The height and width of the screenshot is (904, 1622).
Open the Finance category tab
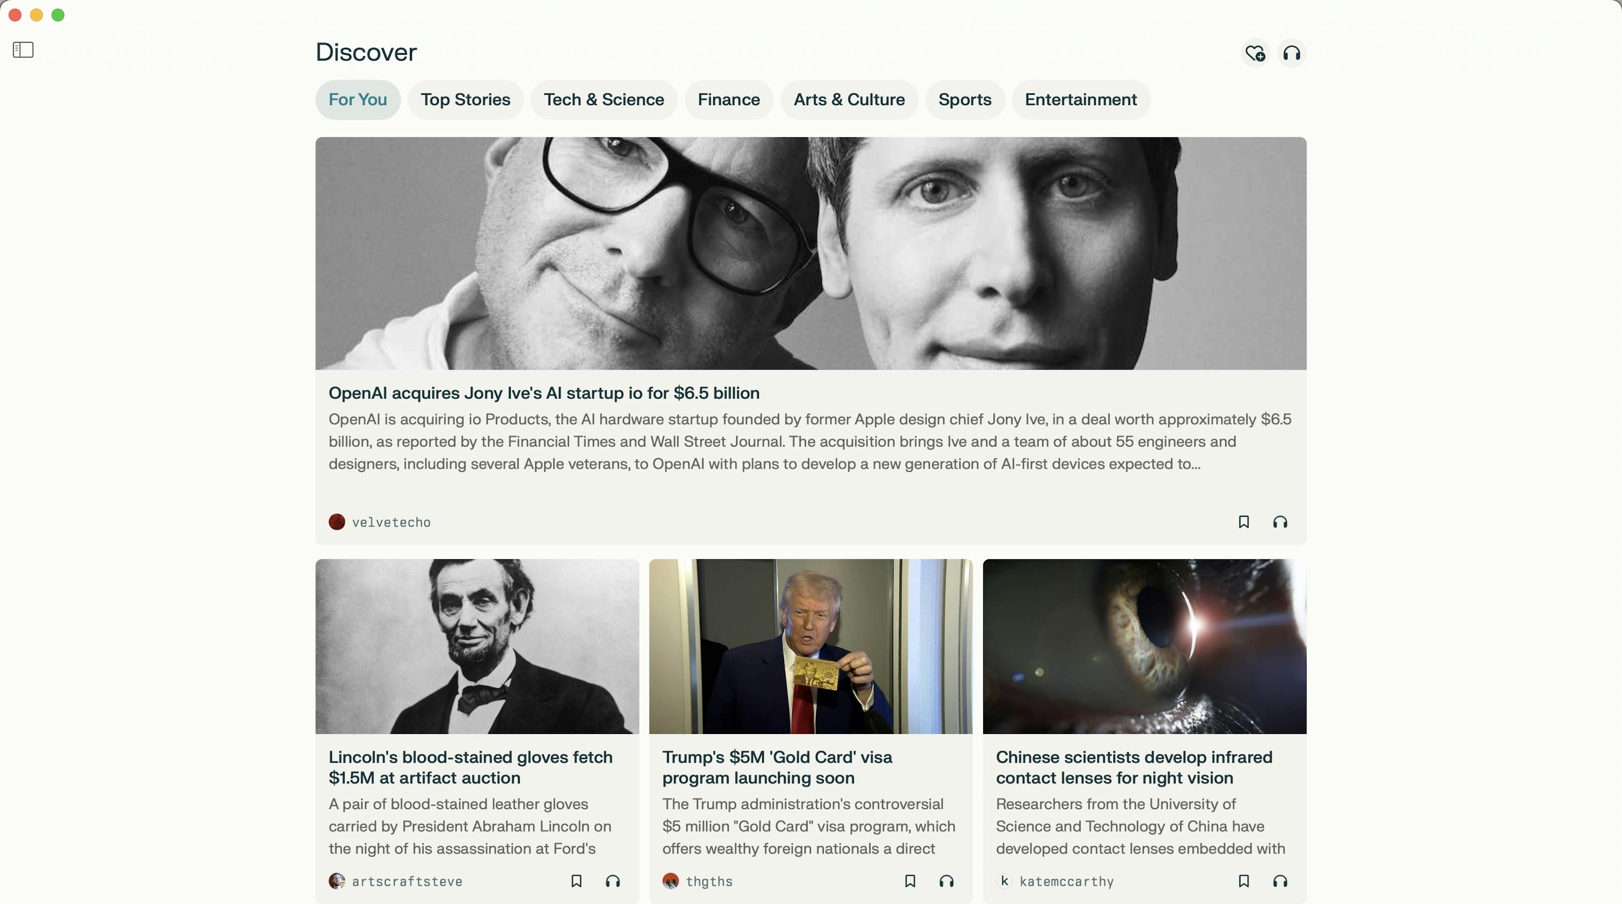728,100
